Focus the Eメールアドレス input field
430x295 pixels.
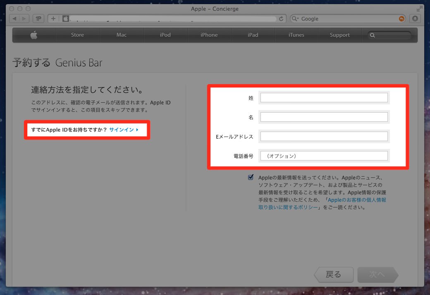pyautogui.click(x=324, y=137)
